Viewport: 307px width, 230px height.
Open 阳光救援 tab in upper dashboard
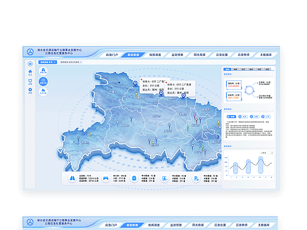point(200,55)
